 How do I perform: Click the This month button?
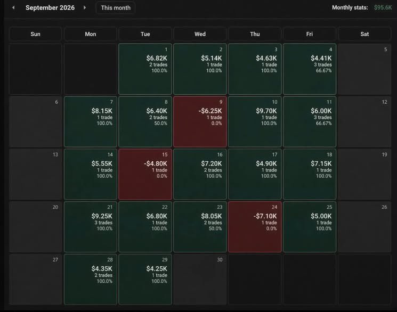[x=116, y=8]
